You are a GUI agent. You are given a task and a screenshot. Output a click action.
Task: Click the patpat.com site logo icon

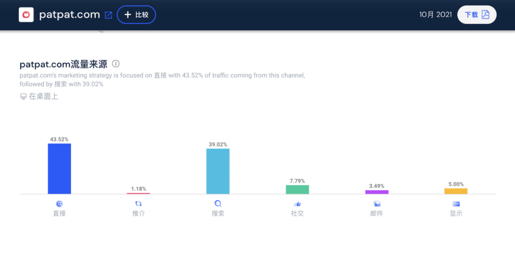pyautogui.click(x=26, y=15)
